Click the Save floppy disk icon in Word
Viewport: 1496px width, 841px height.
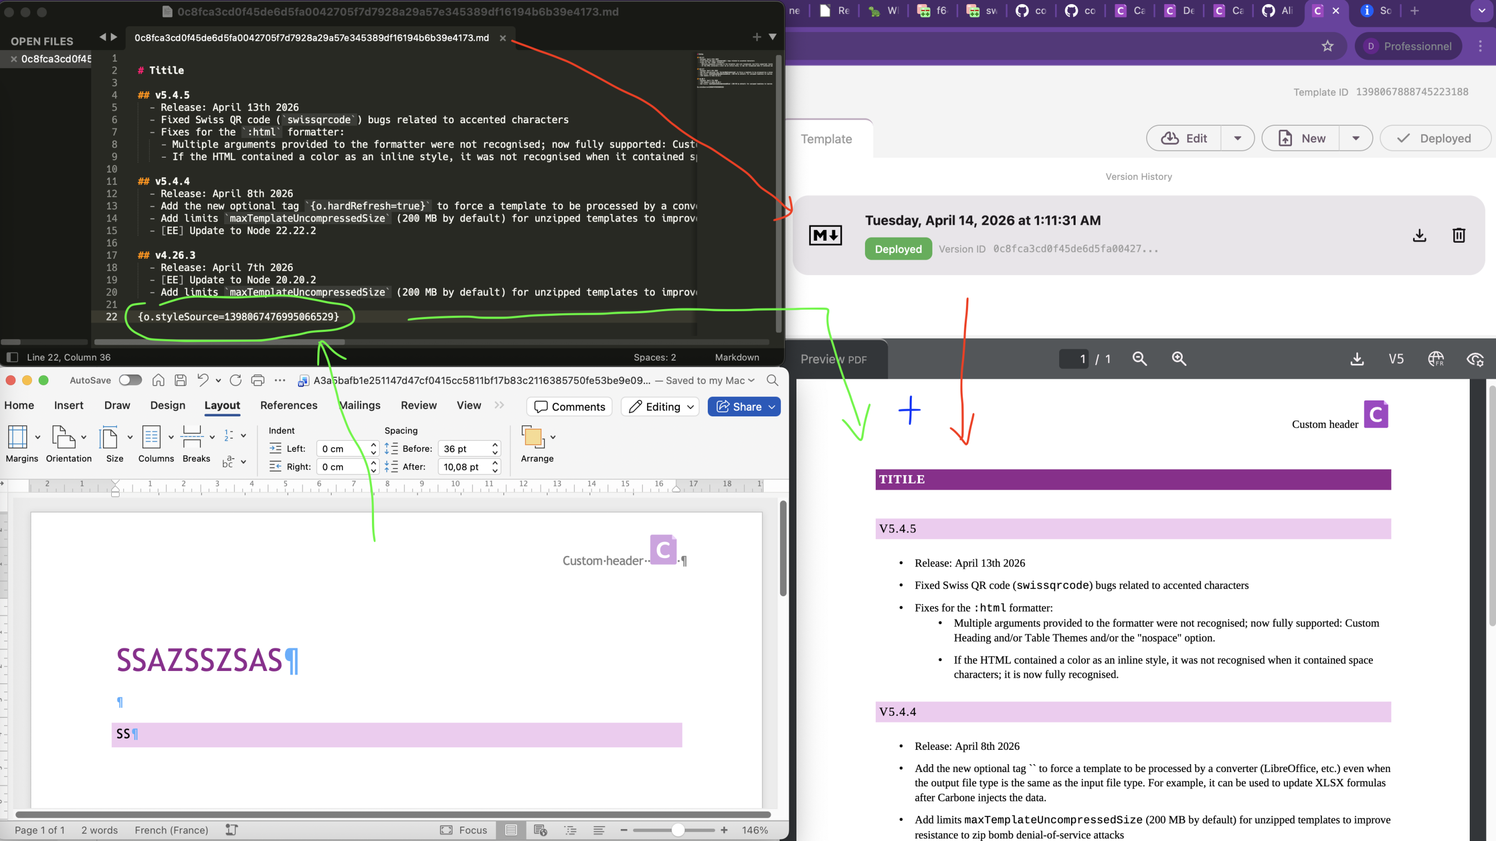(181, 380)
